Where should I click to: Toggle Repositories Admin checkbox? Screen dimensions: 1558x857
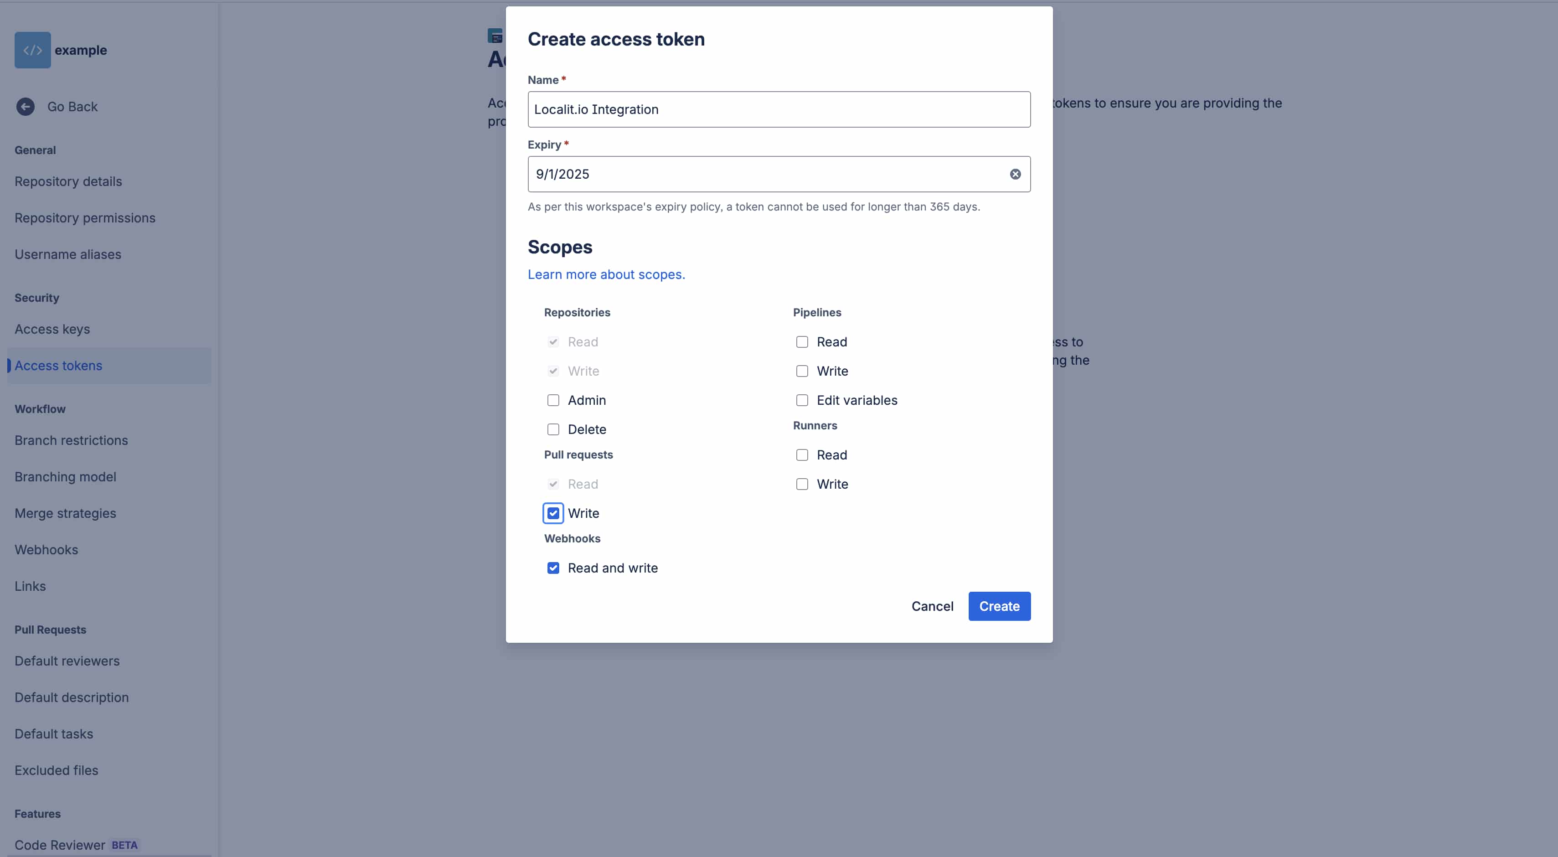click(x=553, y=400)
